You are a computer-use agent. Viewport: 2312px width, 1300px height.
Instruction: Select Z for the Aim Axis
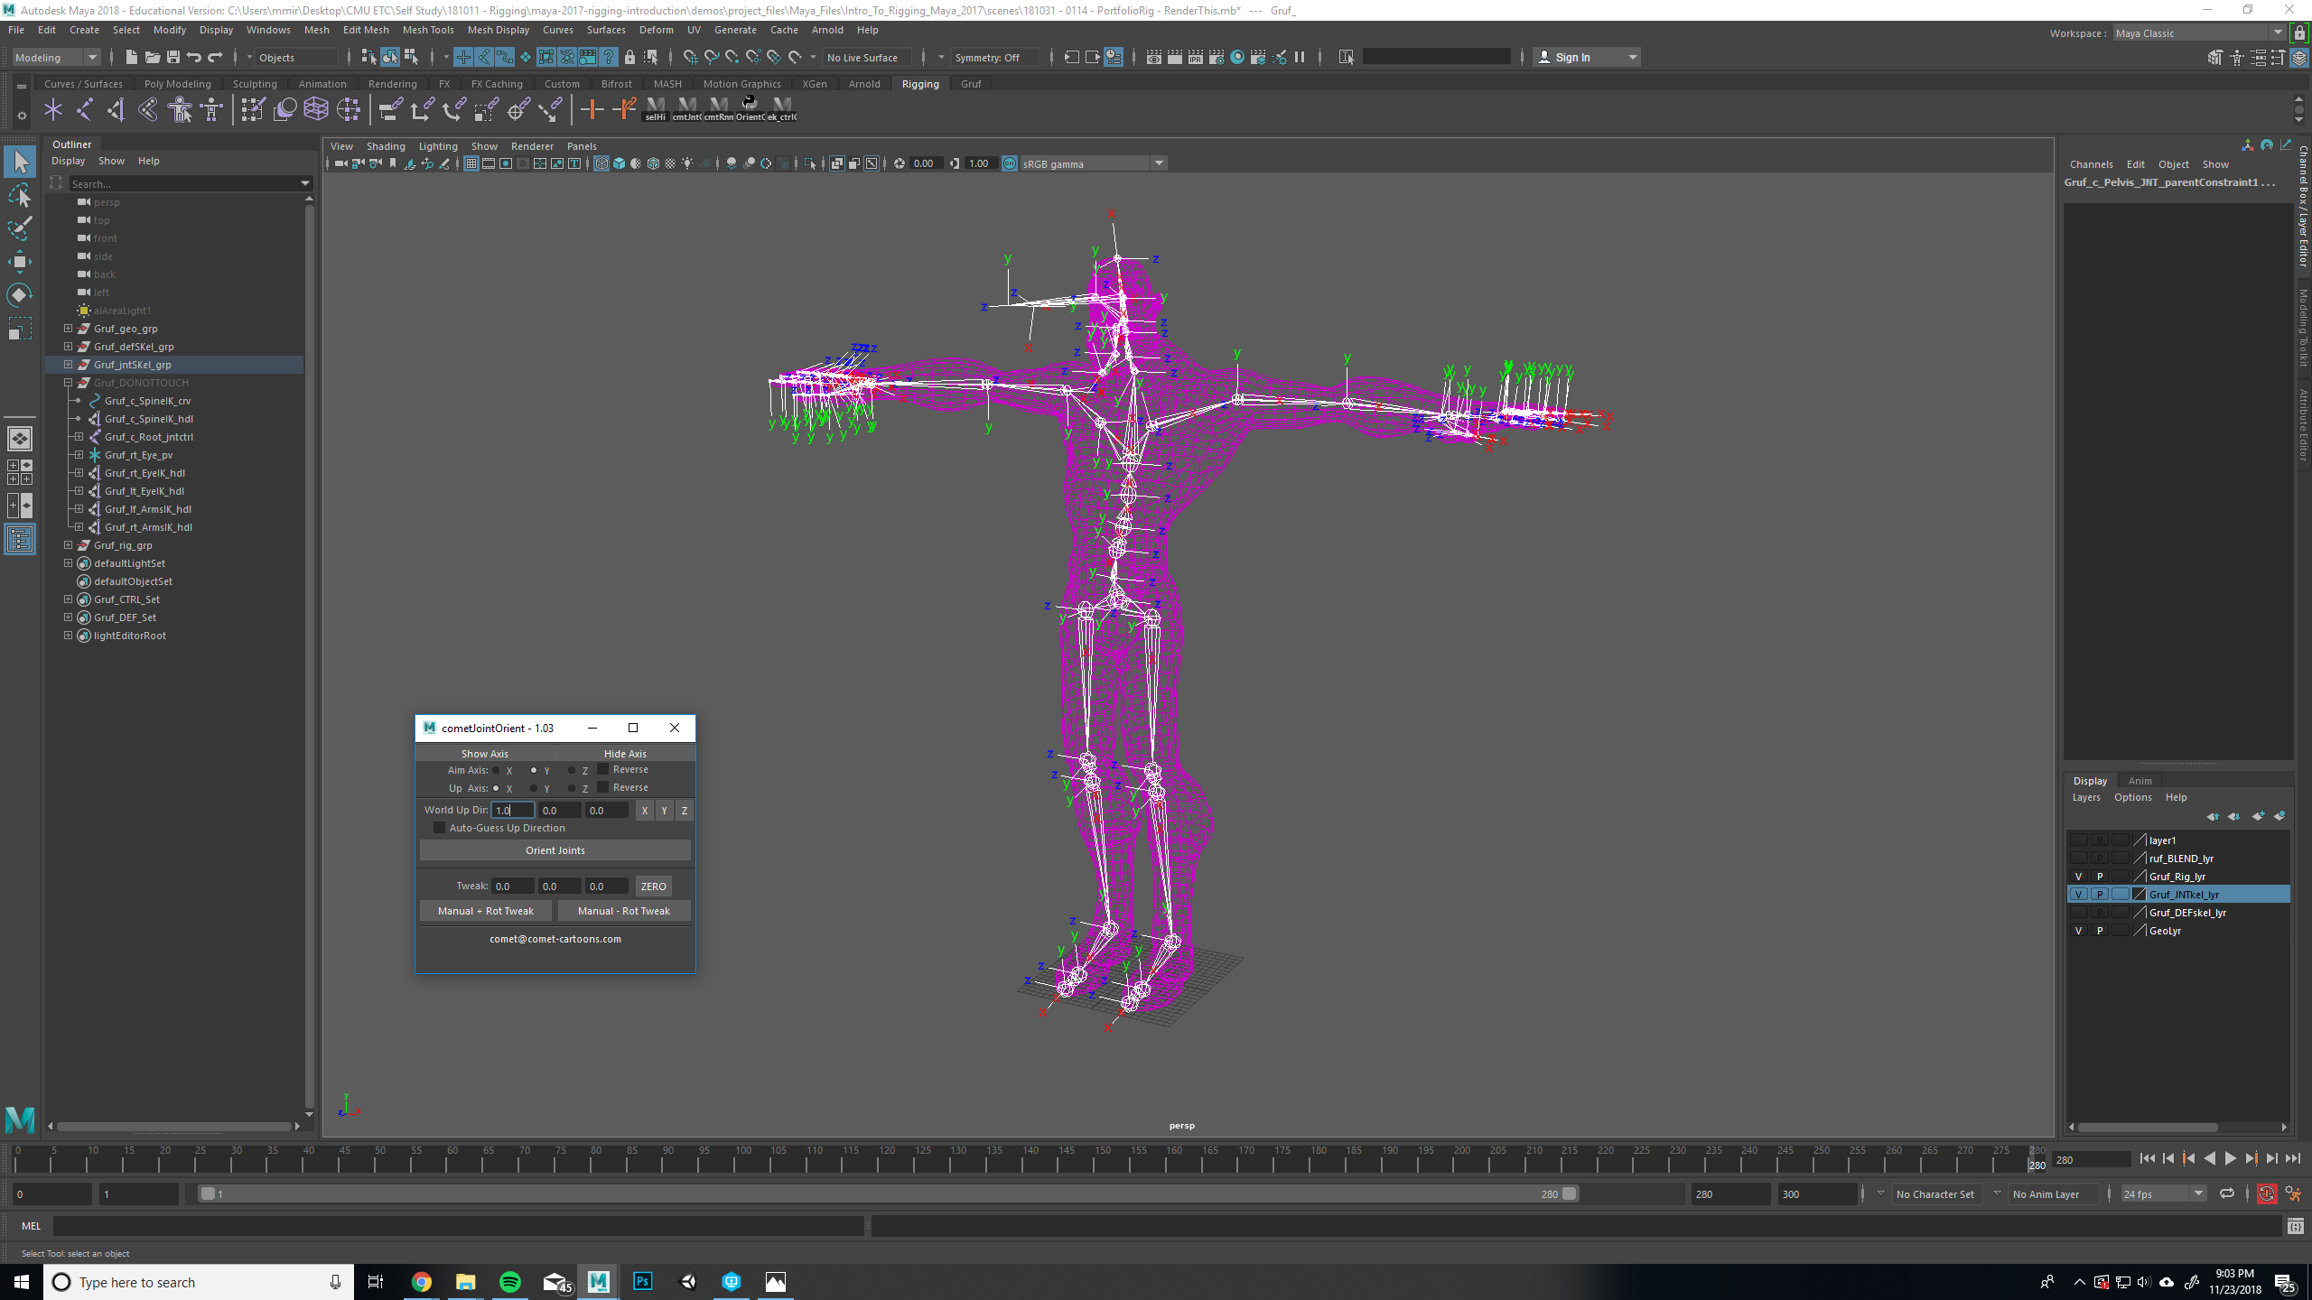pyautogui.click(x=572, y=770)
